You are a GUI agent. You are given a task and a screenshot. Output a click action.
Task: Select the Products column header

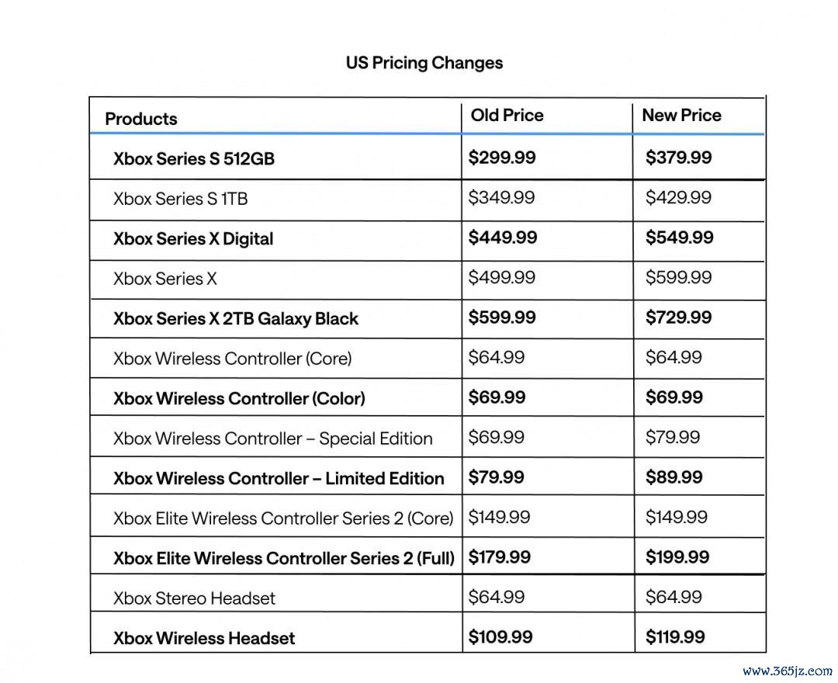point(141,119)
